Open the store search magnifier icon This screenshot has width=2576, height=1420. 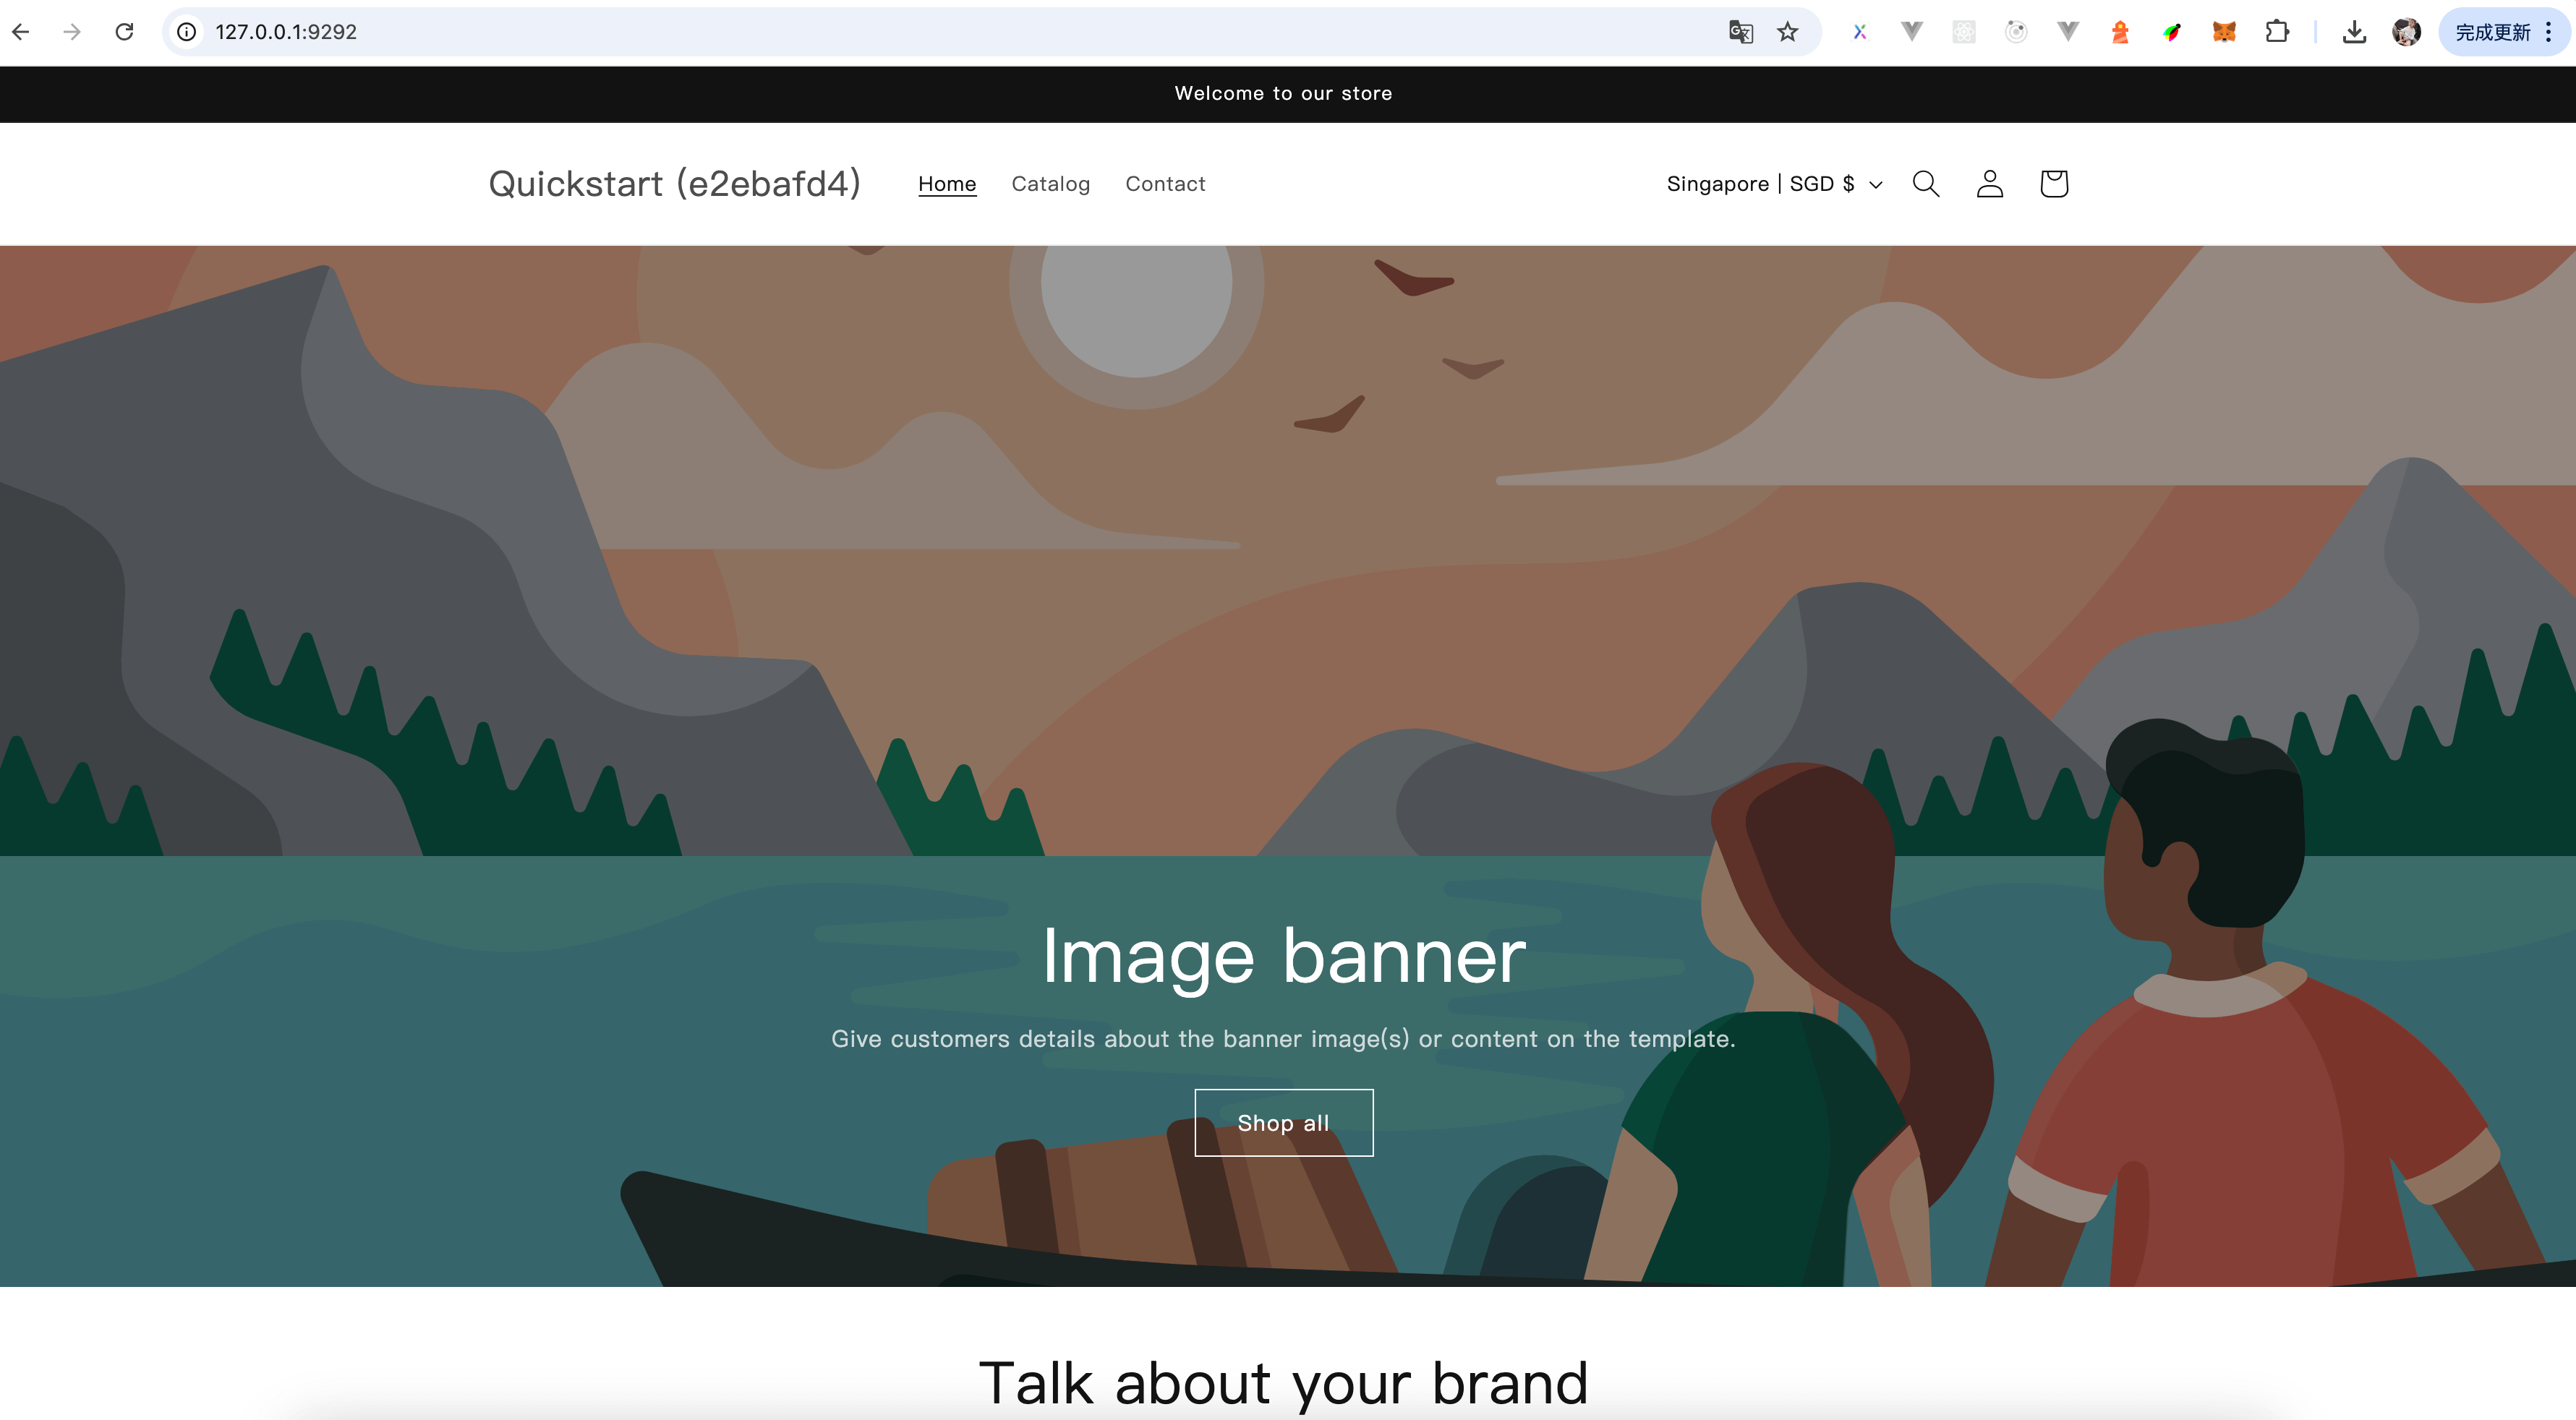click(x=1925, y=184)
